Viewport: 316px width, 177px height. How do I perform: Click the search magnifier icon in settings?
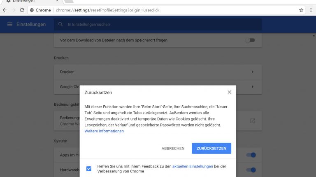[61, 25]
